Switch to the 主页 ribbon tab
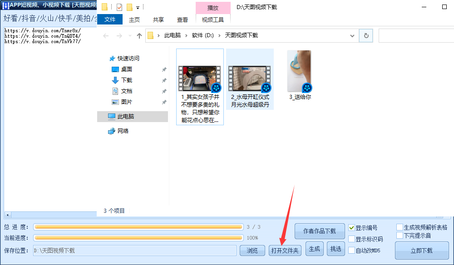This screenshot has width=454, height=265. coord(134,20)
